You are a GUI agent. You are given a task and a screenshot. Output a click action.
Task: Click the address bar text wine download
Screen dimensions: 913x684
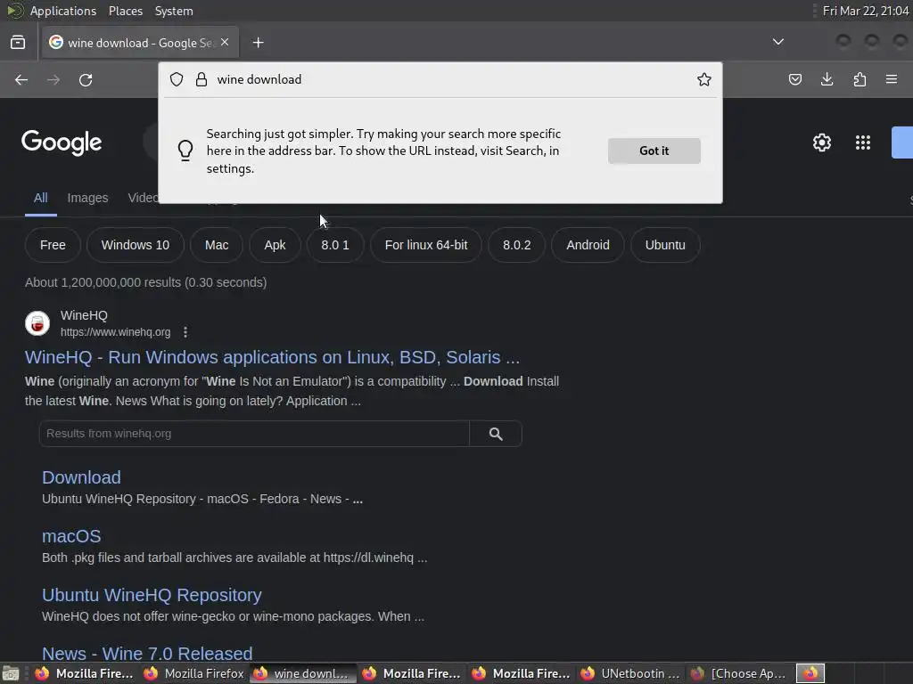[259, 79]
